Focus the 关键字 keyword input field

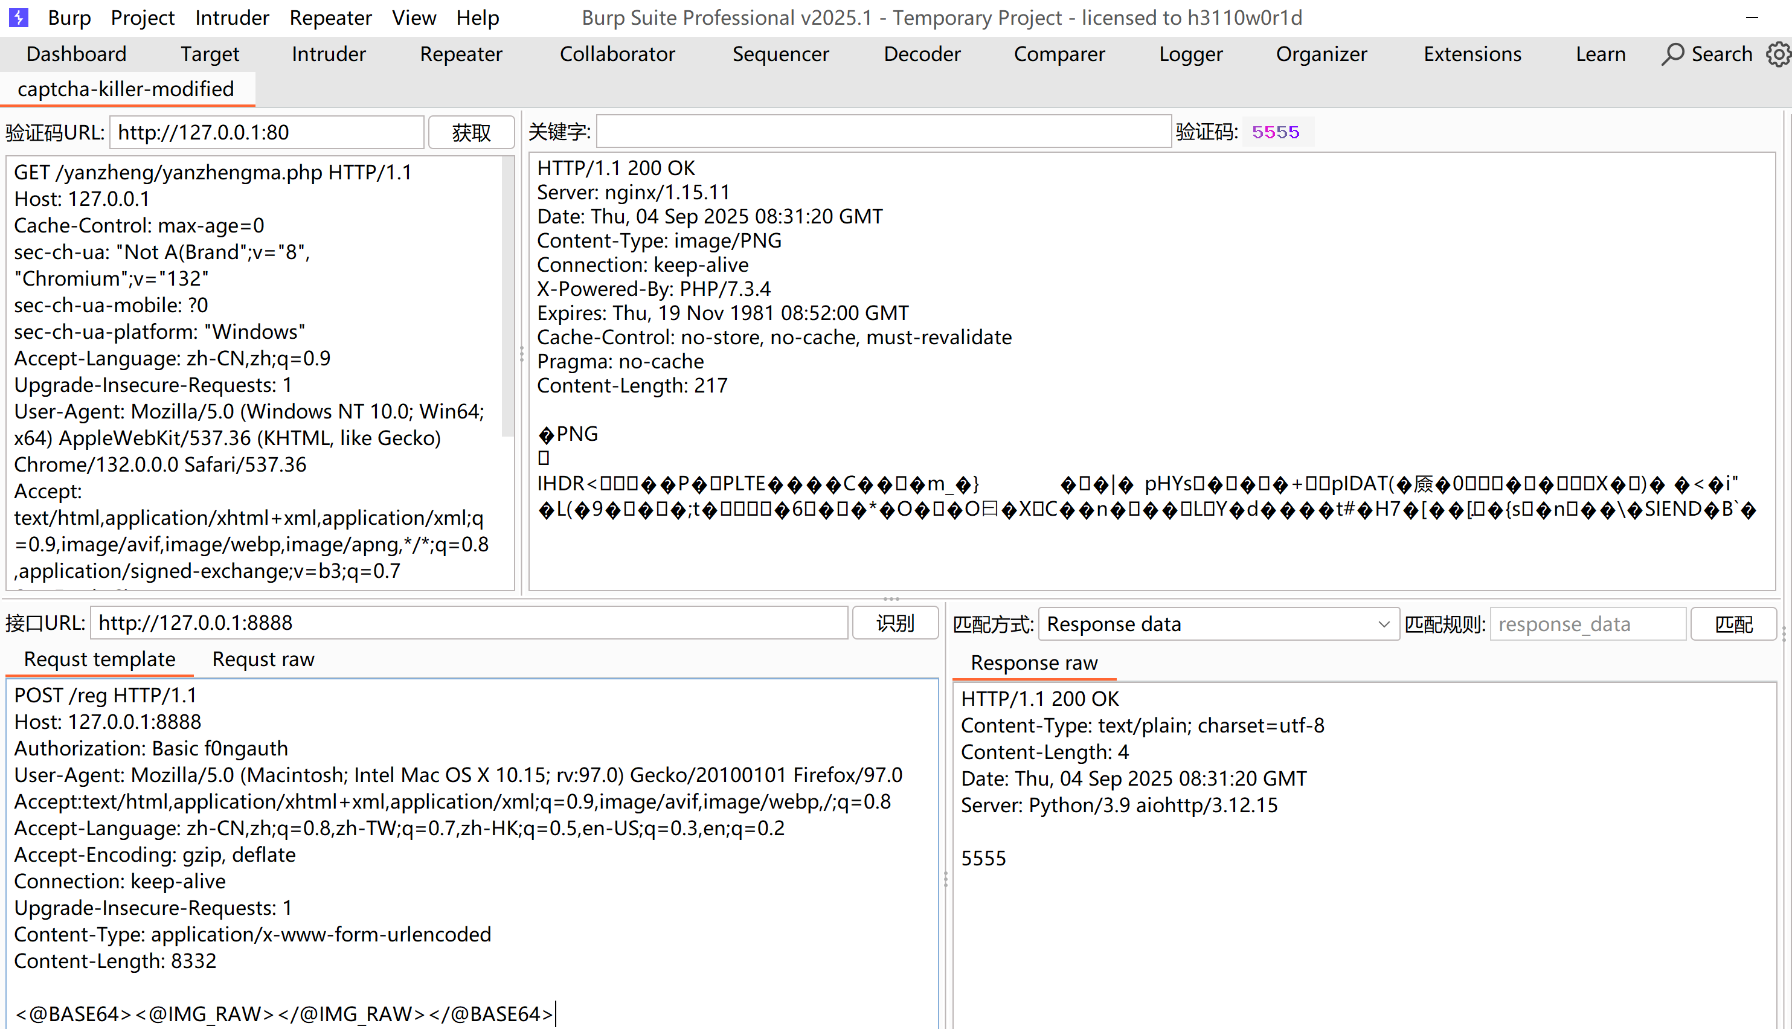click(x=883, y=132)
